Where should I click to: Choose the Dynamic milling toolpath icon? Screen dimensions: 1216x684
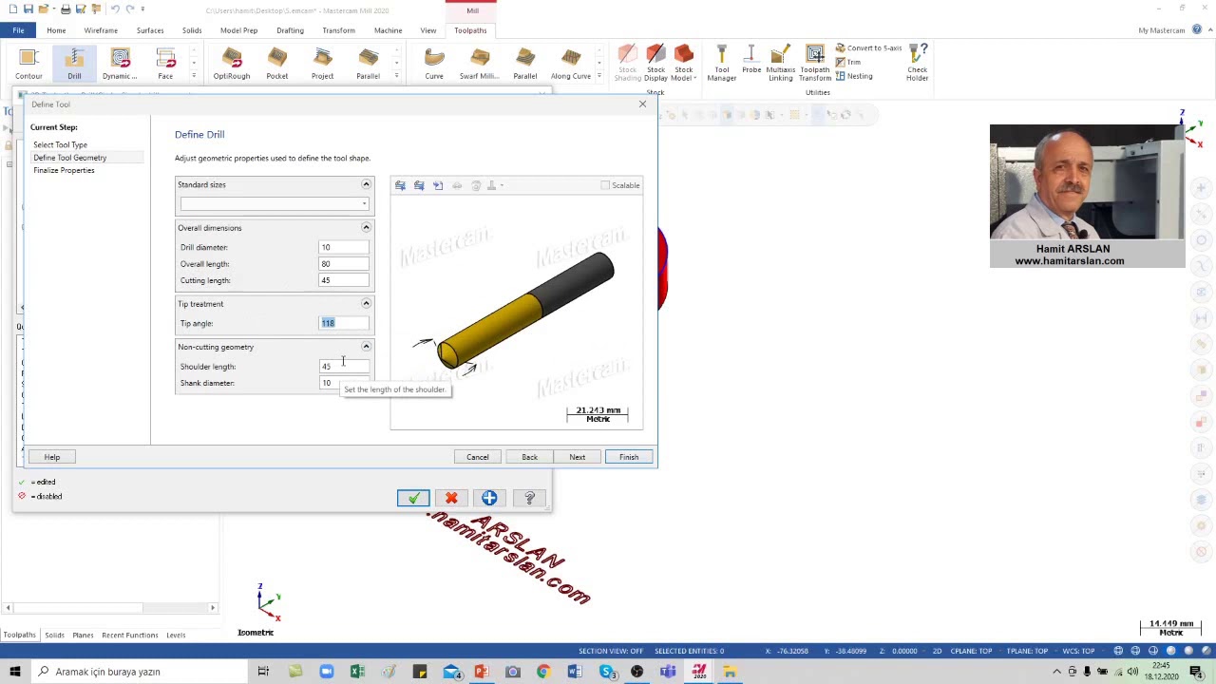tap(120, 64)
